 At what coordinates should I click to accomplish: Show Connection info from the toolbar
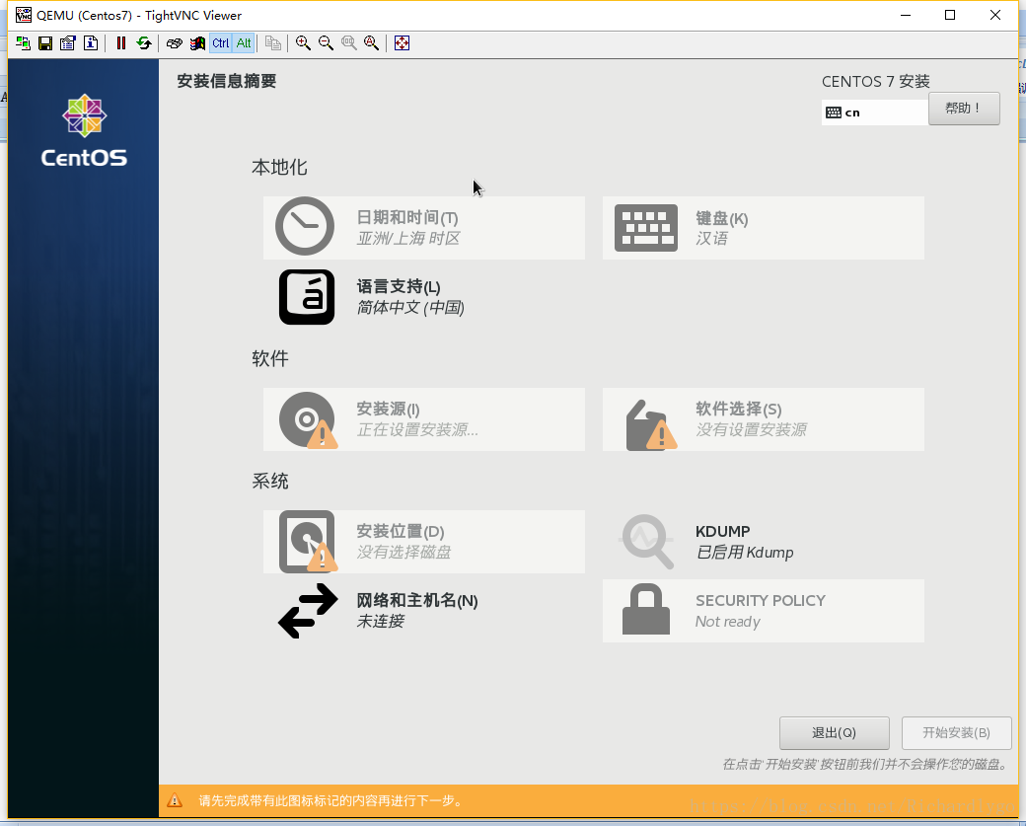(91, 43)
